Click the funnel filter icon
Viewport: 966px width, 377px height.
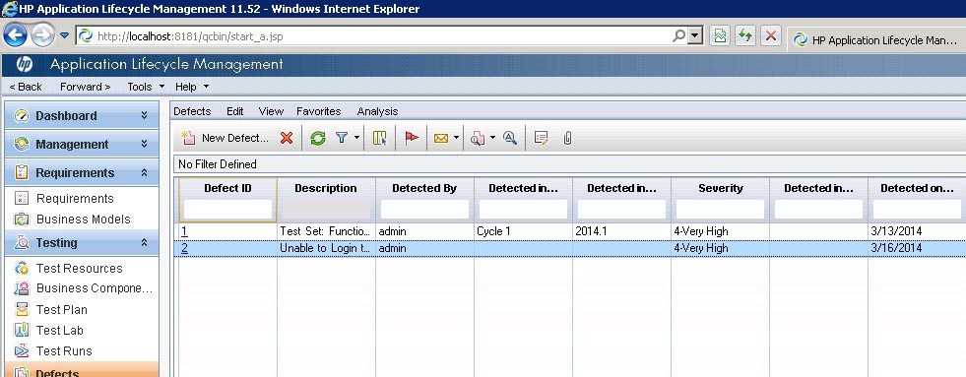(x=342, y=138)
